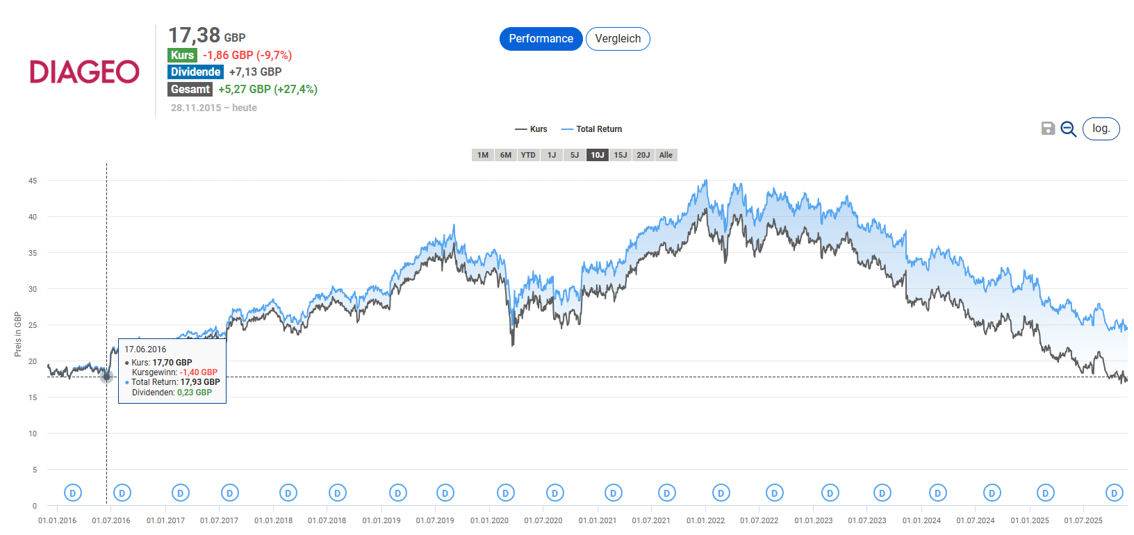
Task: Open the dividend marker near 01.01.2020
Action: 506,493
